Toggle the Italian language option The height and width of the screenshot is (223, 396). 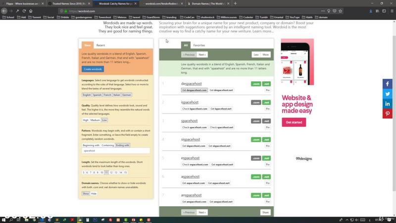117,95
